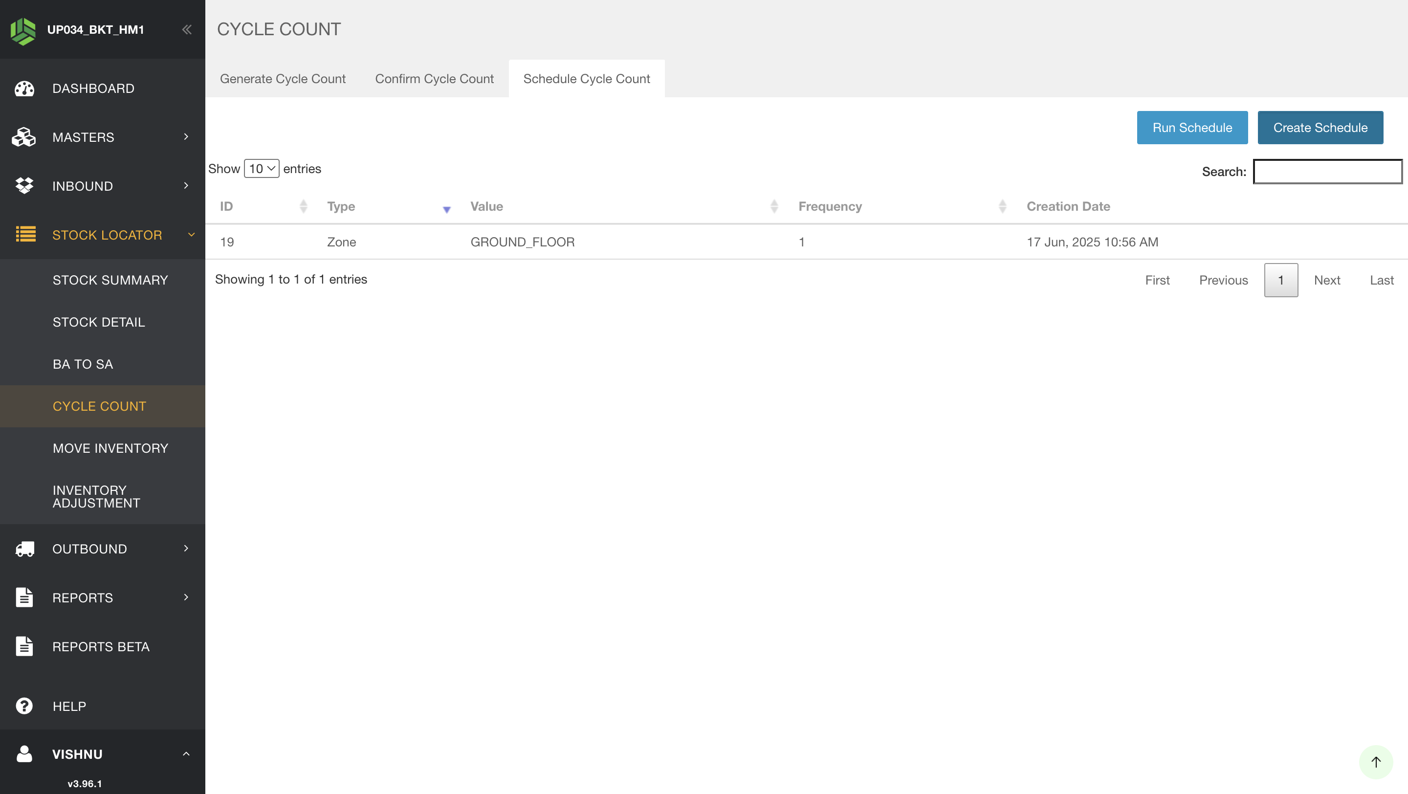Switch to Generate Cycle Count tab
This screenshot has height=794, width=1408.
(x=283, y=79)
